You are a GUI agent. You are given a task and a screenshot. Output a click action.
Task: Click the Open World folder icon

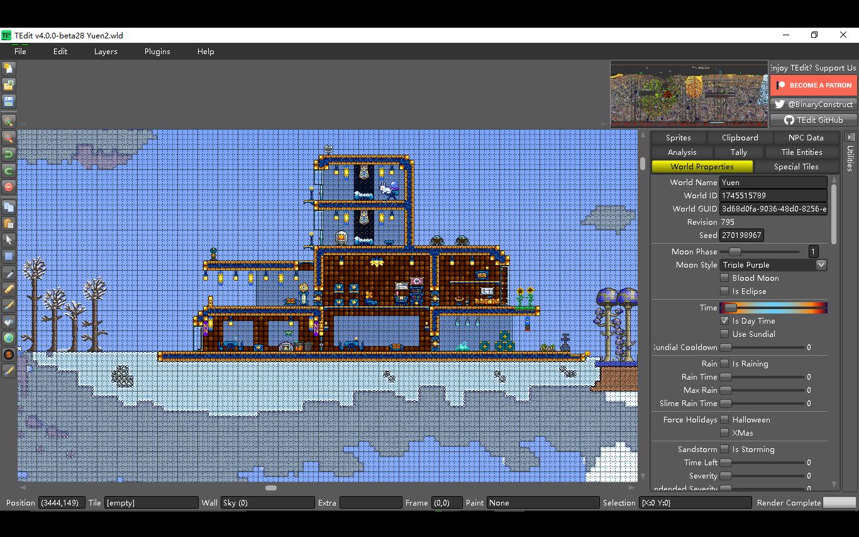point(9,85)
